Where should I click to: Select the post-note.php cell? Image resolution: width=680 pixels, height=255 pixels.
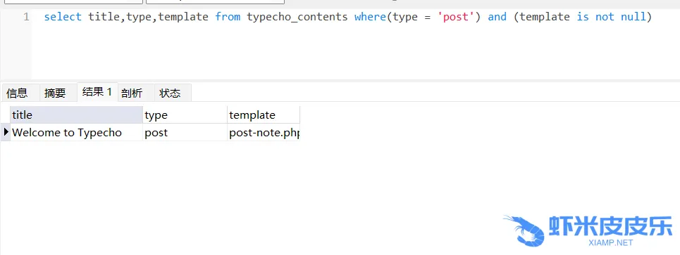[x=264, y=132]
